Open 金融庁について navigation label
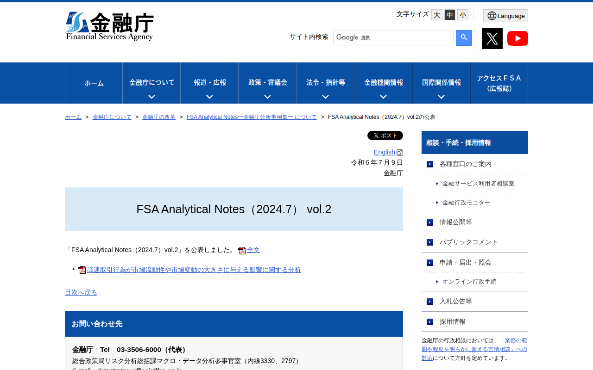Screen dimensions: 593x370 (x=152, y=82)
